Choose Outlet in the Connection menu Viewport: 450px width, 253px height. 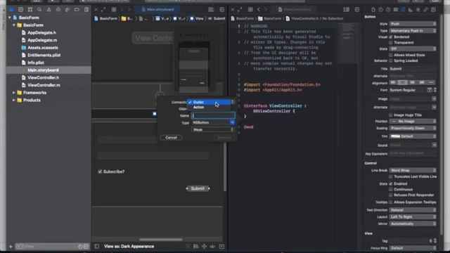tap(208, 102)
